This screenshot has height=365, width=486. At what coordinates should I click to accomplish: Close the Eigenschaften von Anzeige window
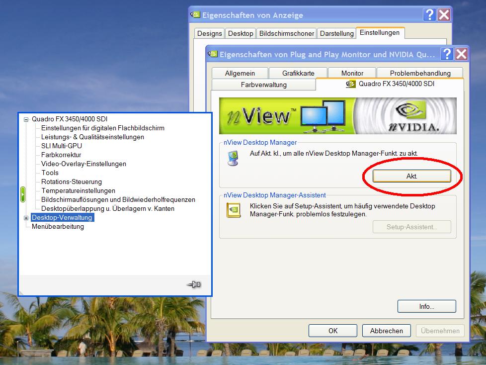(x=444, y=14)
